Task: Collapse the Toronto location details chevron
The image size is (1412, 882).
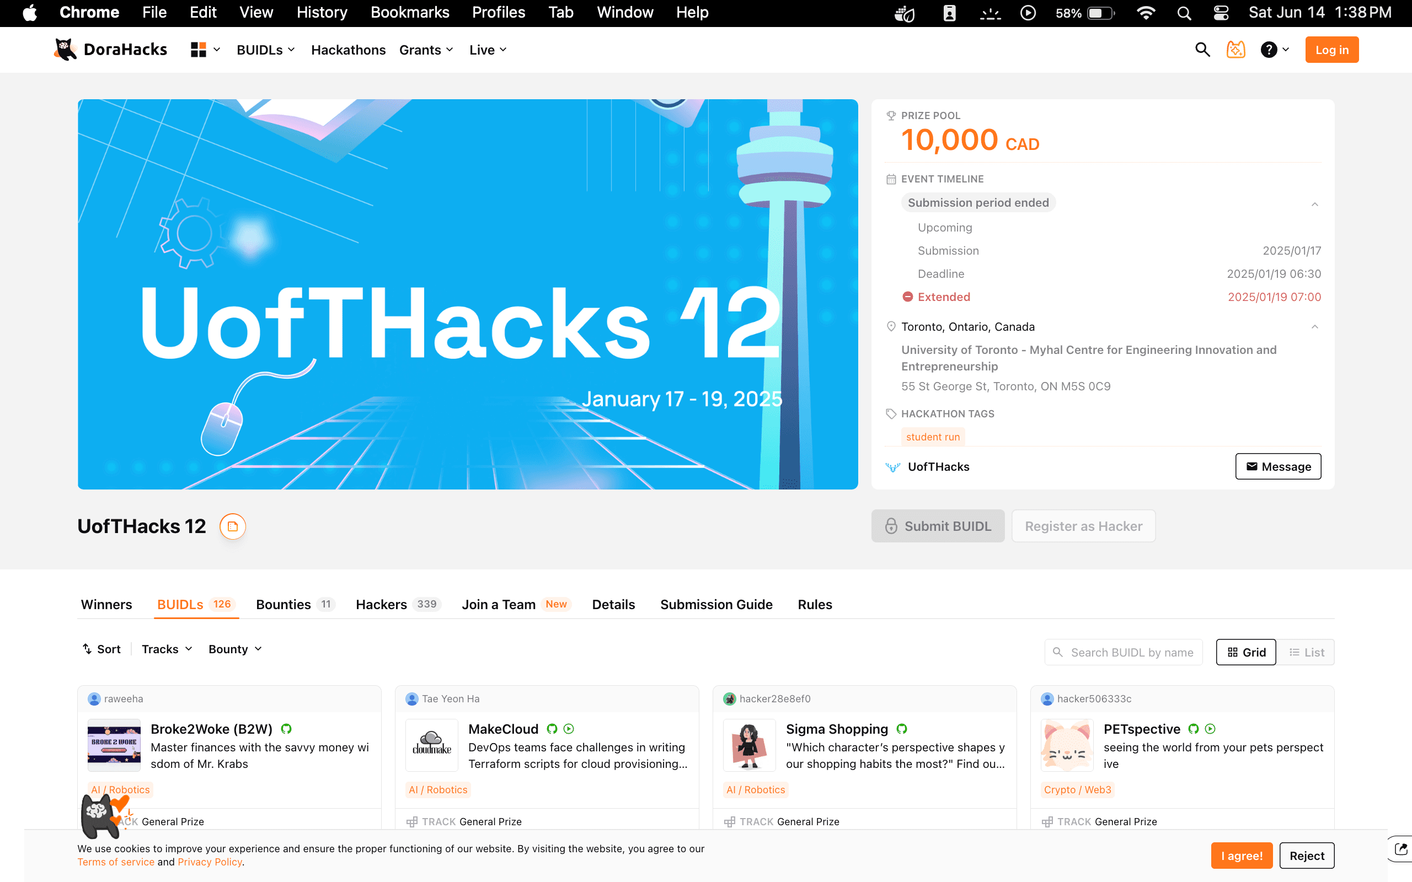Action: 1314,327
